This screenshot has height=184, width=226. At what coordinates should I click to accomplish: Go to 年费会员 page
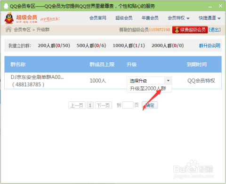pyautogui.click(x=150, y=18)
